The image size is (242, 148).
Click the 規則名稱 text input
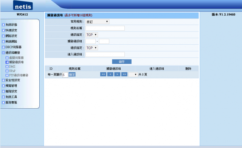tap(105, 28)
